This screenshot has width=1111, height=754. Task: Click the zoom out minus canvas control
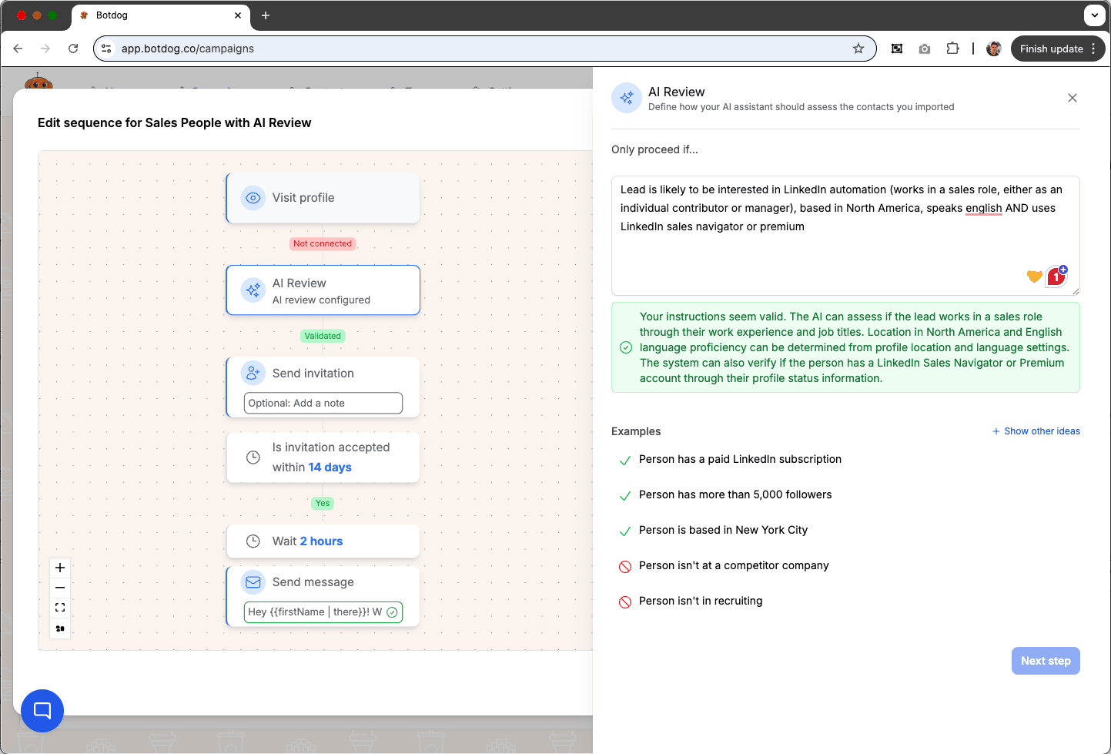pos(60,588)
